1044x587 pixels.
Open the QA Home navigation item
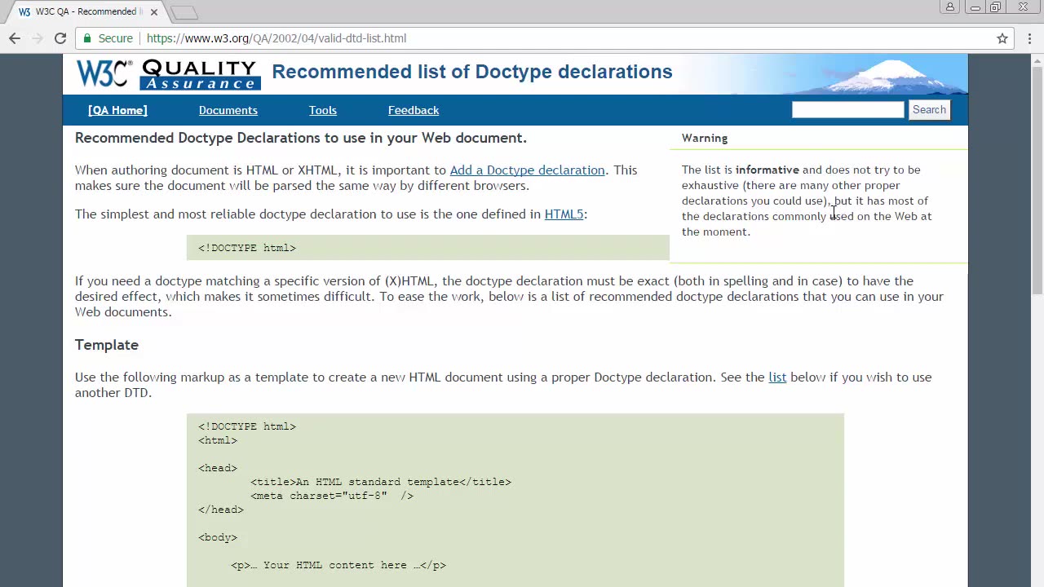[x=117, y=110]
